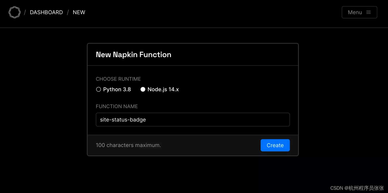The height and width of the screenshot is (193, 388).
Task: Click the NEW breadcrumb item
Action: pyautogui.click(x=79, y=12)
